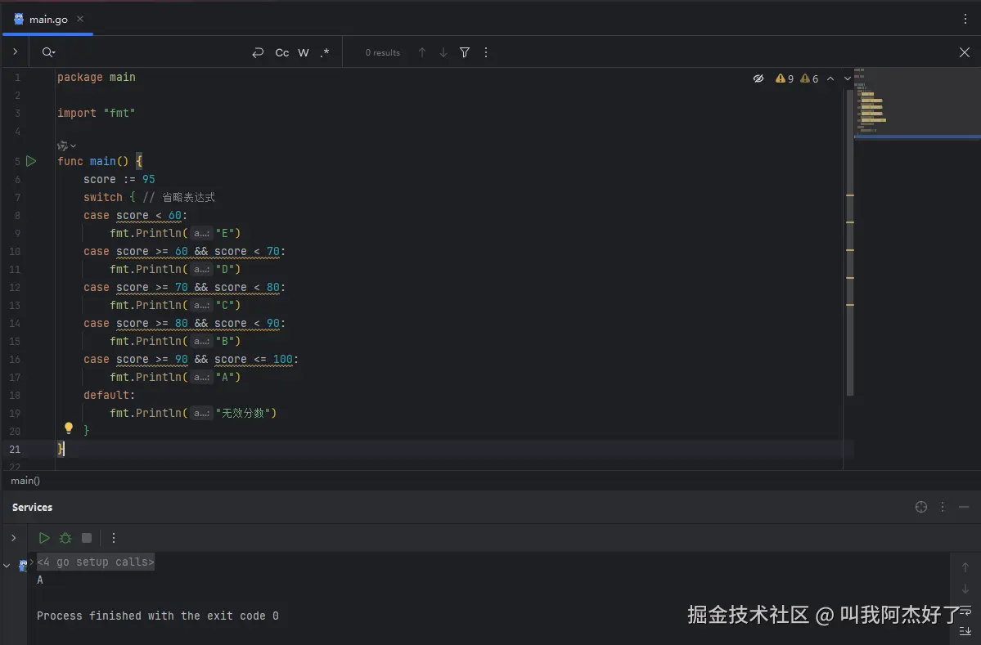
Task: Start debugging with the bug icon
Action: point(65,538)
